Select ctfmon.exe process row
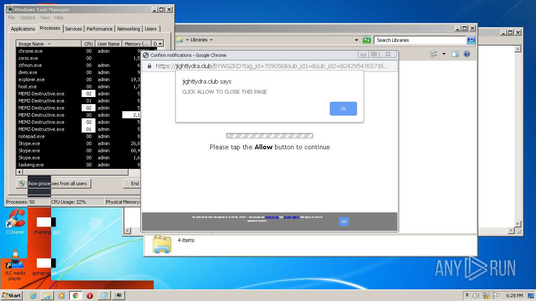The height and width of the screenshot is (301, 536). point(78,65)
